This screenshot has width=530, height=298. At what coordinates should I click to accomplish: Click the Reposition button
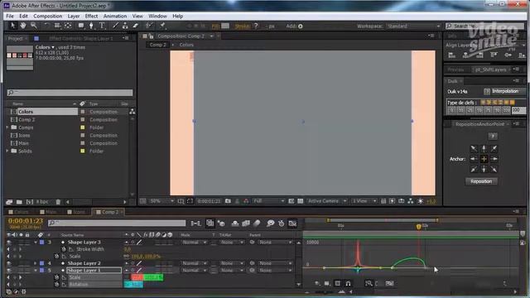(x=481, y=181)
